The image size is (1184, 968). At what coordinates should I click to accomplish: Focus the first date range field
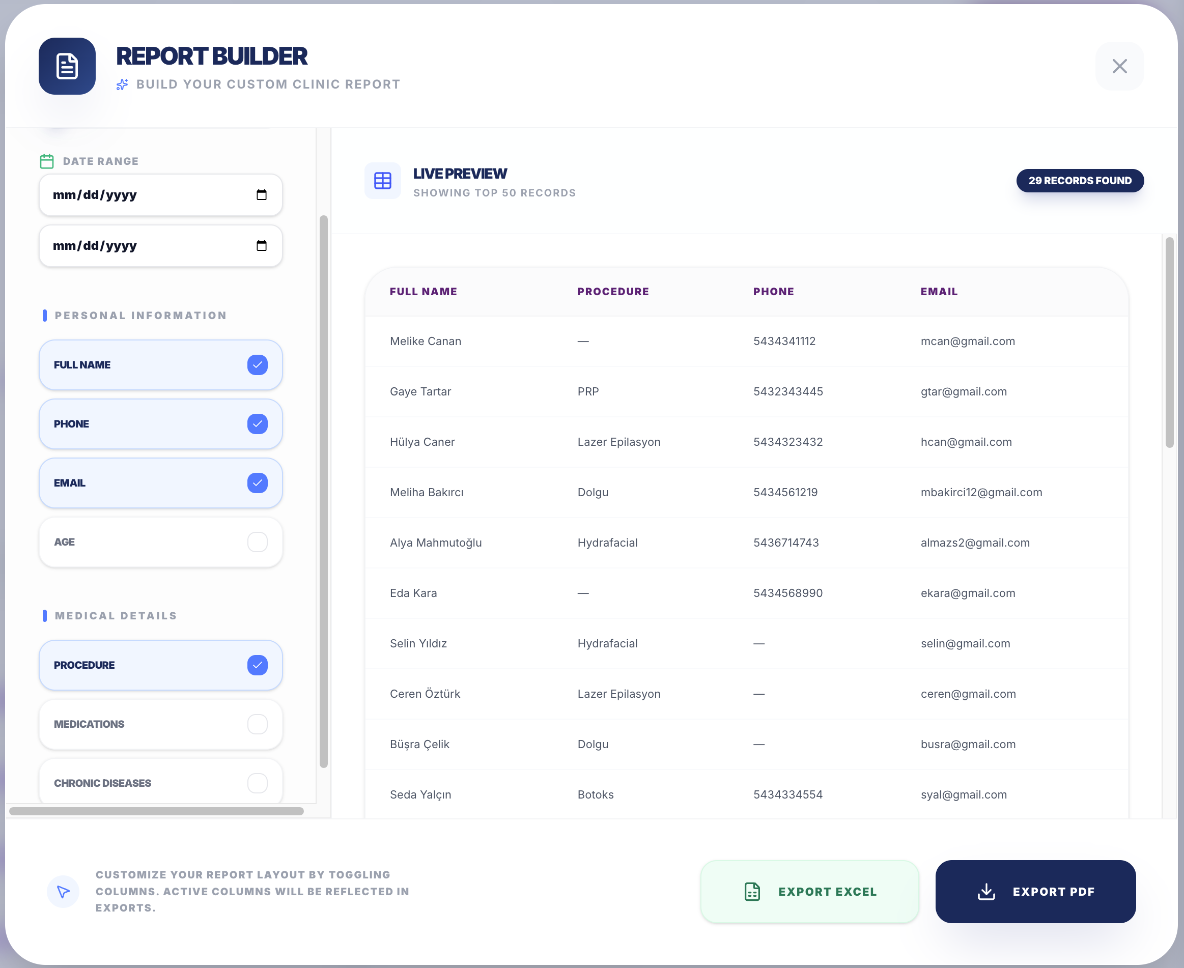click(x=161, y=194)
